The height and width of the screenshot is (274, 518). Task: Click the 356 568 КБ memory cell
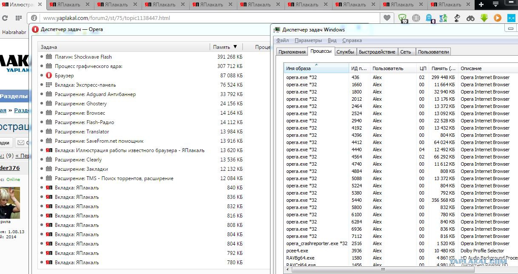pyautogui.click(x=443, y=200)
